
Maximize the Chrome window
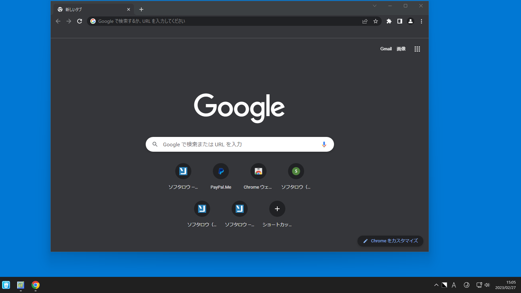coord(406,6)
